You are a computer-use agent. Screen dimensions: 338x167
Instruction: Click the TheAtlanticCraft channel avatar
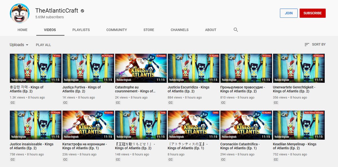pos(20,14)
